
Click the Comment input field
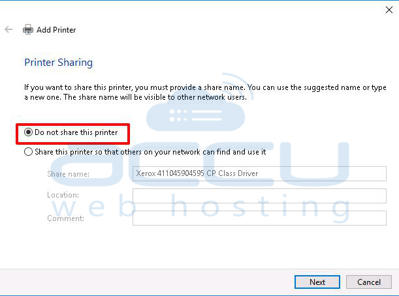[259, 218]
